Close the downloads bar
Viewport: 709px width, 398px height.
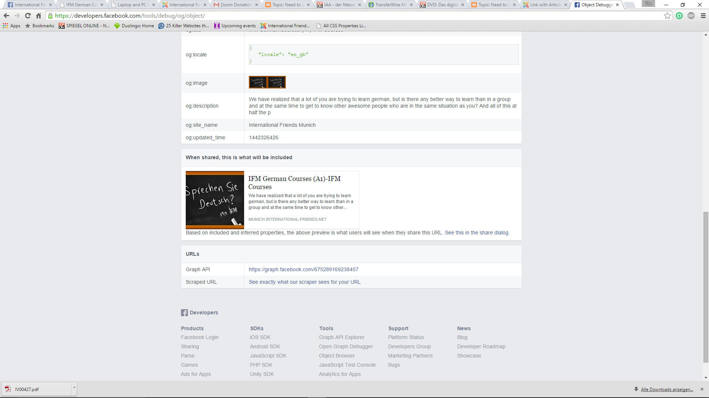702,389
